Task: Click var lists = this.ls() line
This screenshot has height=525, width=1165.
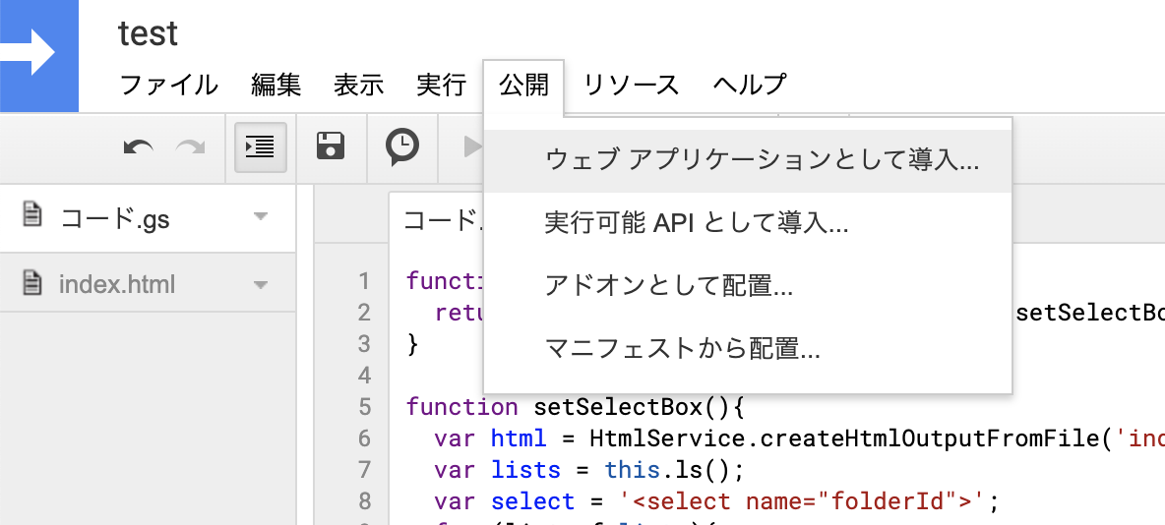Action: tap(589, 469)
